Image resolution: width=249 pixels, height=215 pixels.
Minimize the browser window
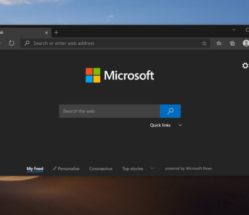coord(234,30)
